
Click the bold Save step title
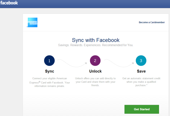(141, 71)
